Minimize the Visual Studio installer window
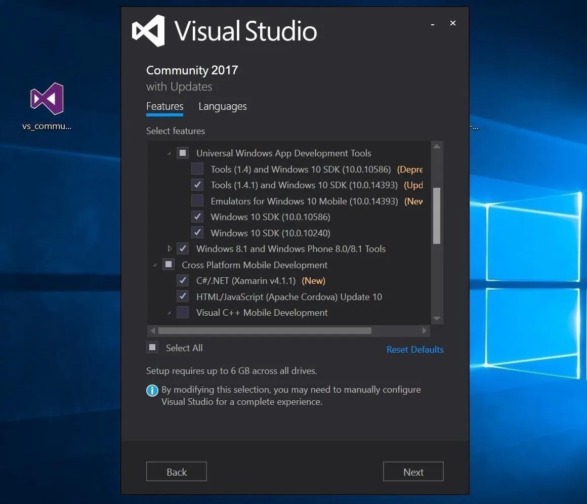This screenshot has height=504, width=587. coord(432,24)
